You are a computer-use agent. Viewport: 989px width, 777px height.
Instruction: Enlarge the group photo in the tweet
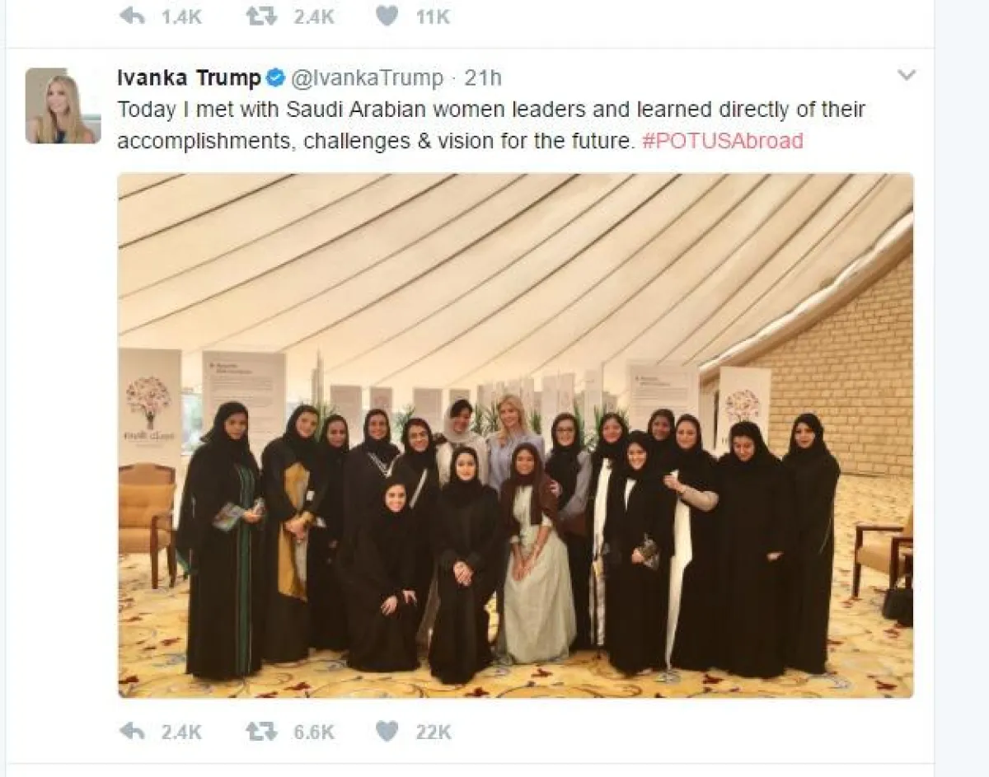(515, 435)
